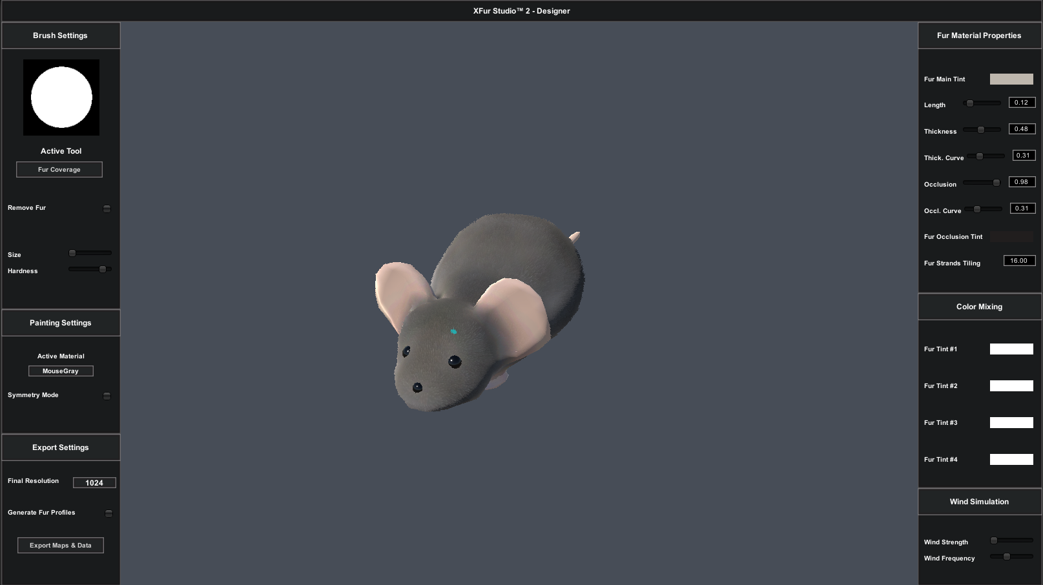Adjust the Occlusion slider

click(x=982, y=183)
